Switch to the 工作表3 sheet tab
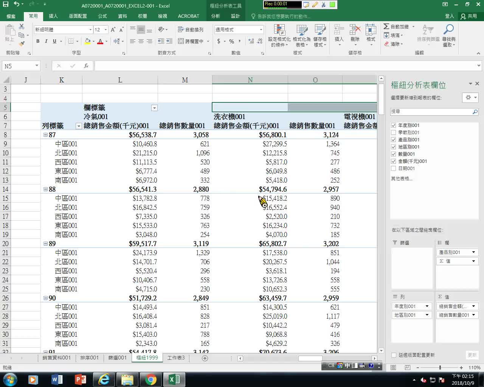The width and height of the screenshot is (484, 387). click(x=176, y=358)
